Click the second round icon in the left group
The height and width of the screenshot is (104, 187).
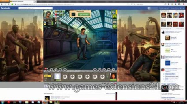pos(51,70)
